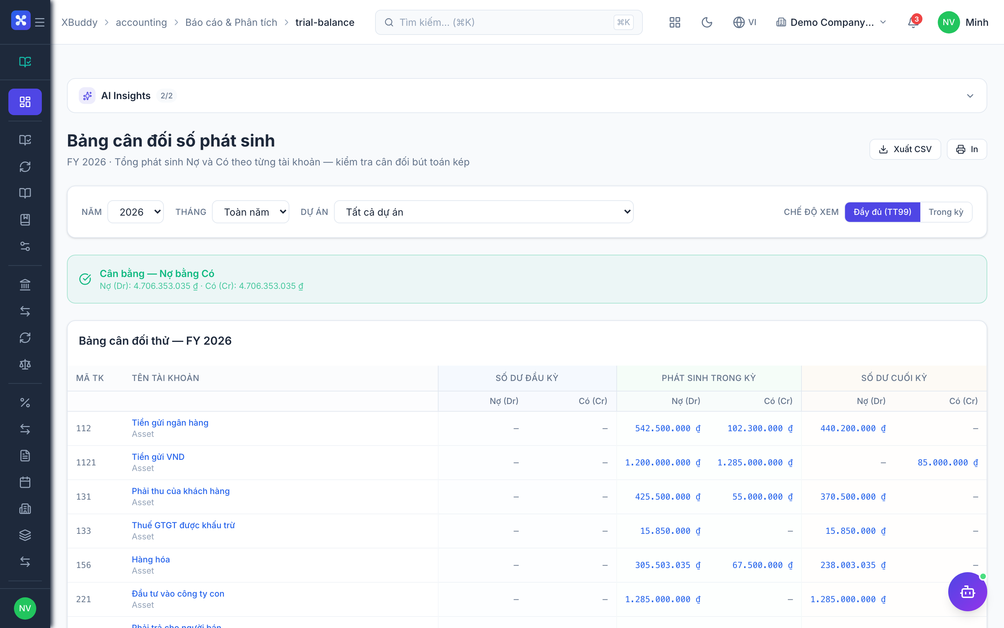Click Xuất CSV export button

point(905,150)
